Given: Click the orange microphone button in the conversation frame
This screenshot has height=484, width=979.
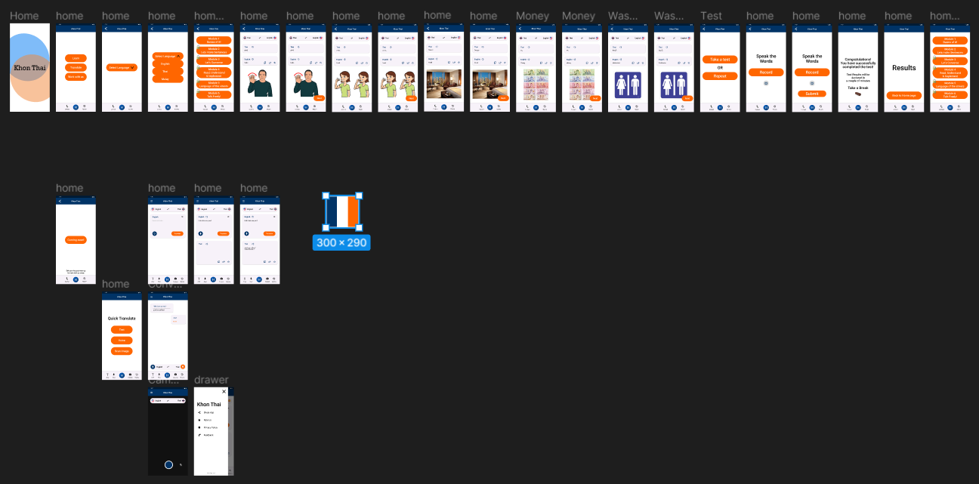Looking at the screenshot, I should [182, 366].
